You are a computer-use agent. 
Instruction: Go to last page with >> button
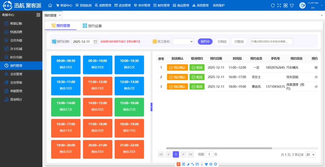[x=191, y=154]
